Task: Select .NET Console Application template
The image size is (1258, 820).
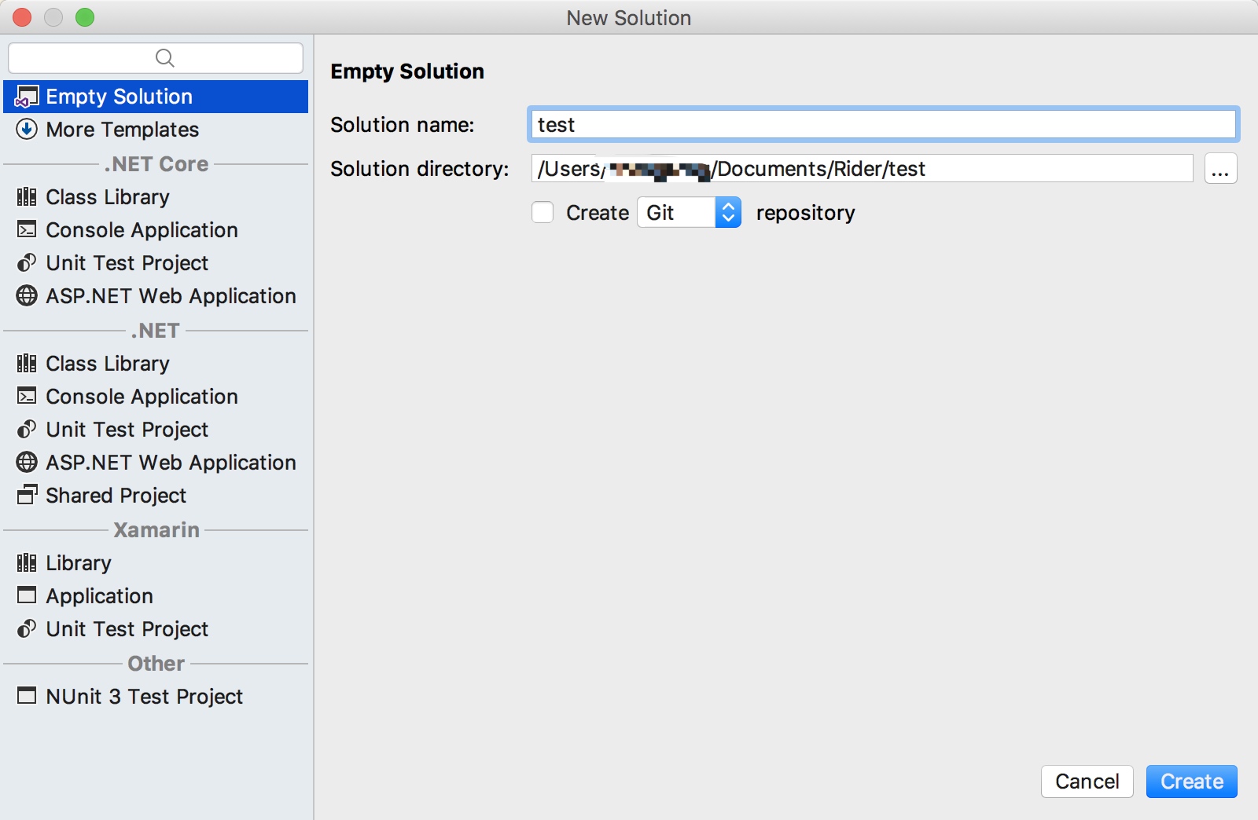Action: tap(142, 397)
